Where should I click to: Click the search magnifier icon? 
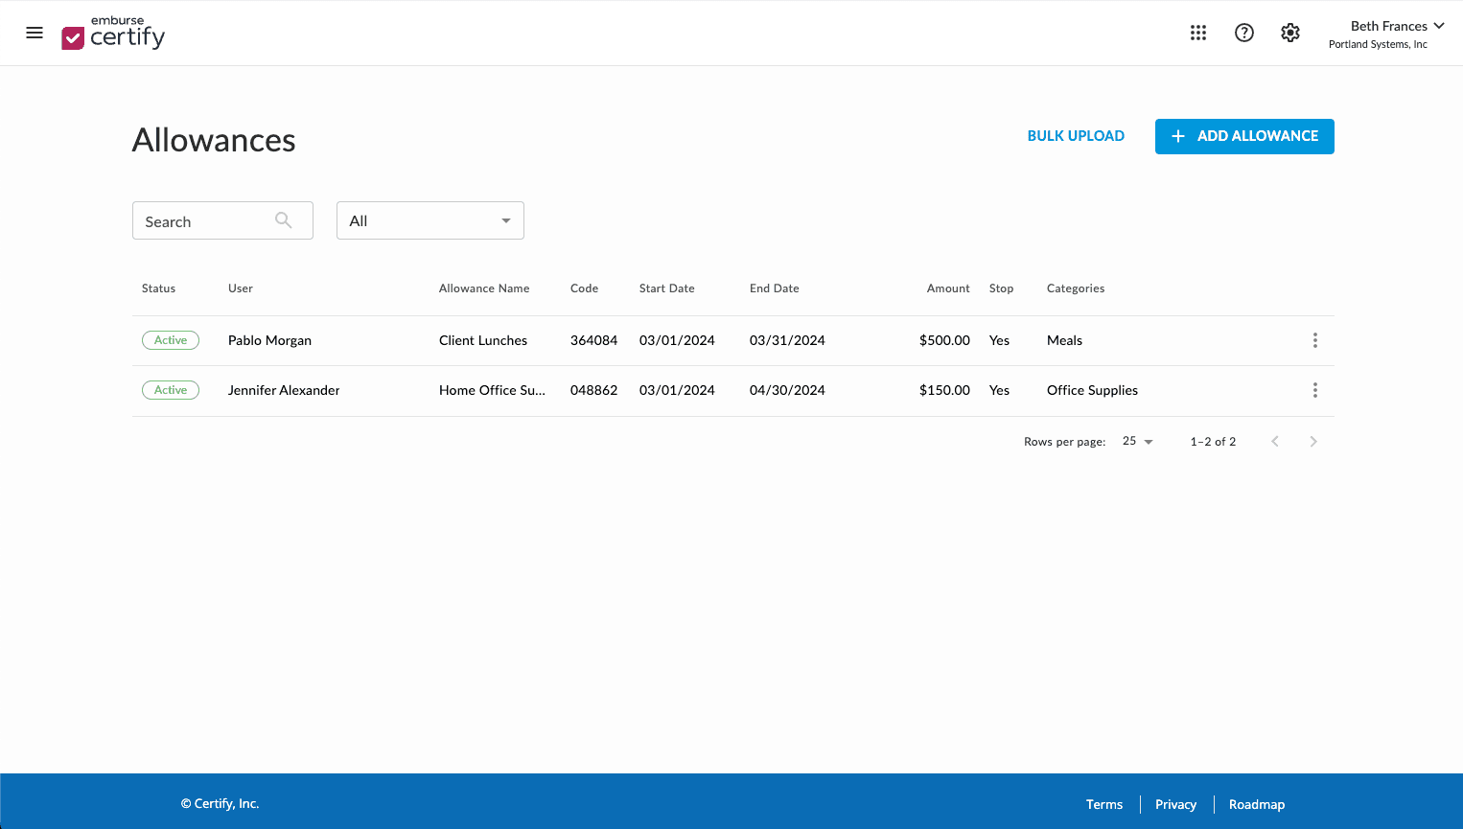(283, 220)
